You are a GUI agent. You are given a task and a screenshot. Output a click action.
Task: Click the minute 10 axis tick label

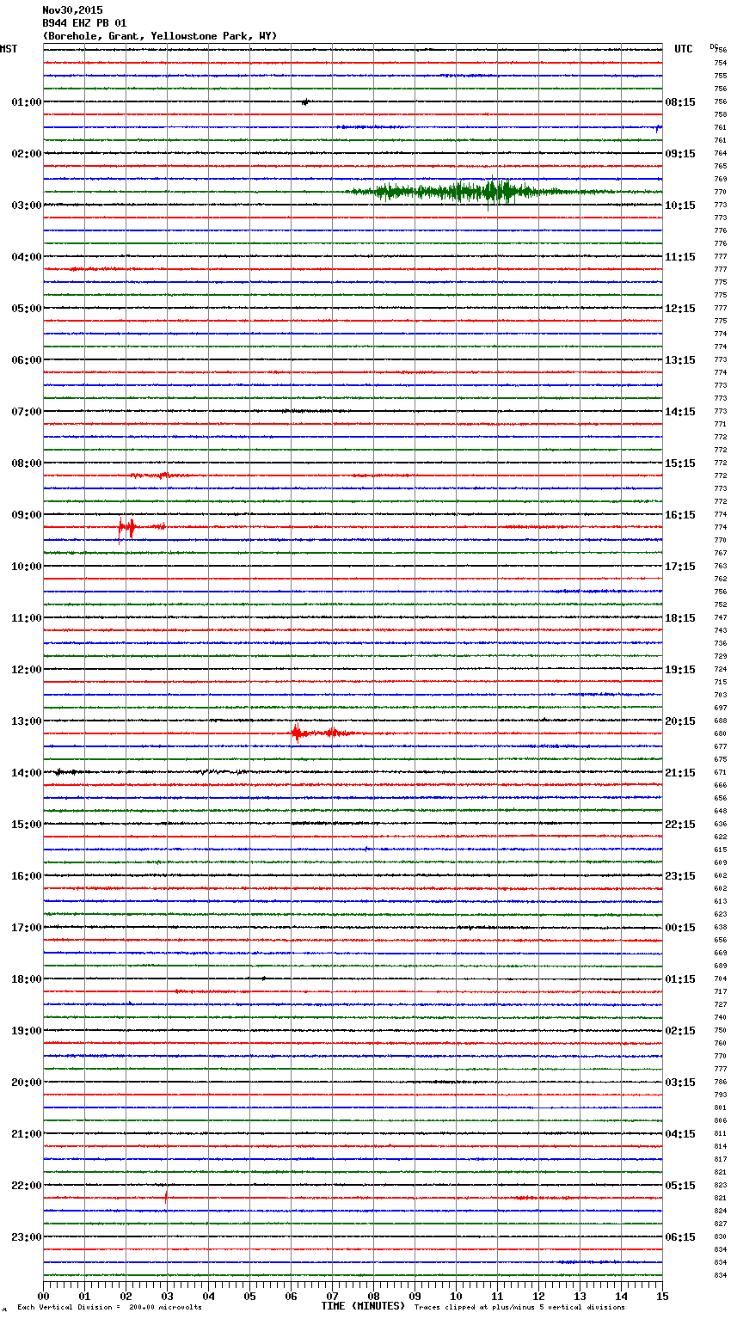456,1296
